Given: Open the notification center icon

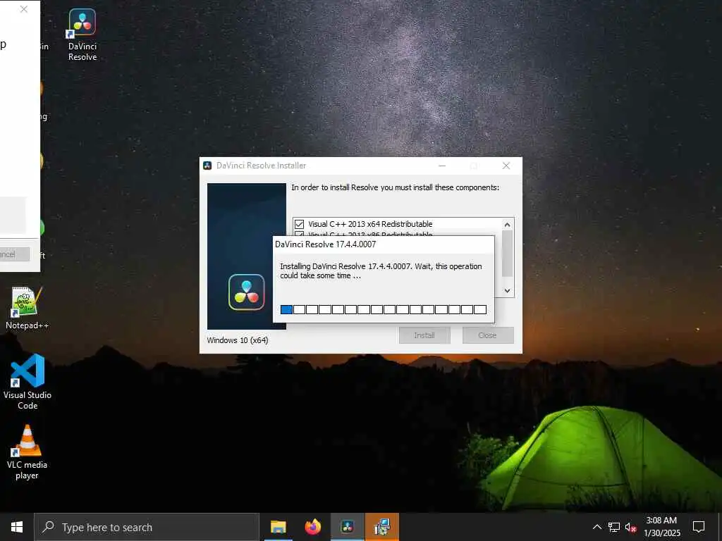Looking at the screenshot, I should 699,527.
